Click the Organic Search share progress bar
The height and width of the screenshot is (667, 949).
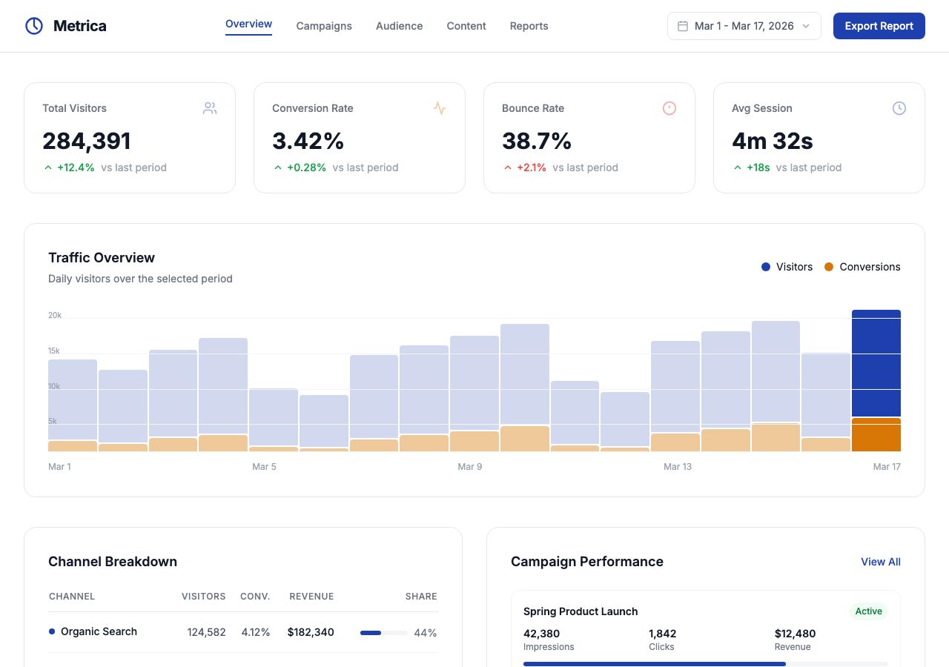[x=384, y=633]
